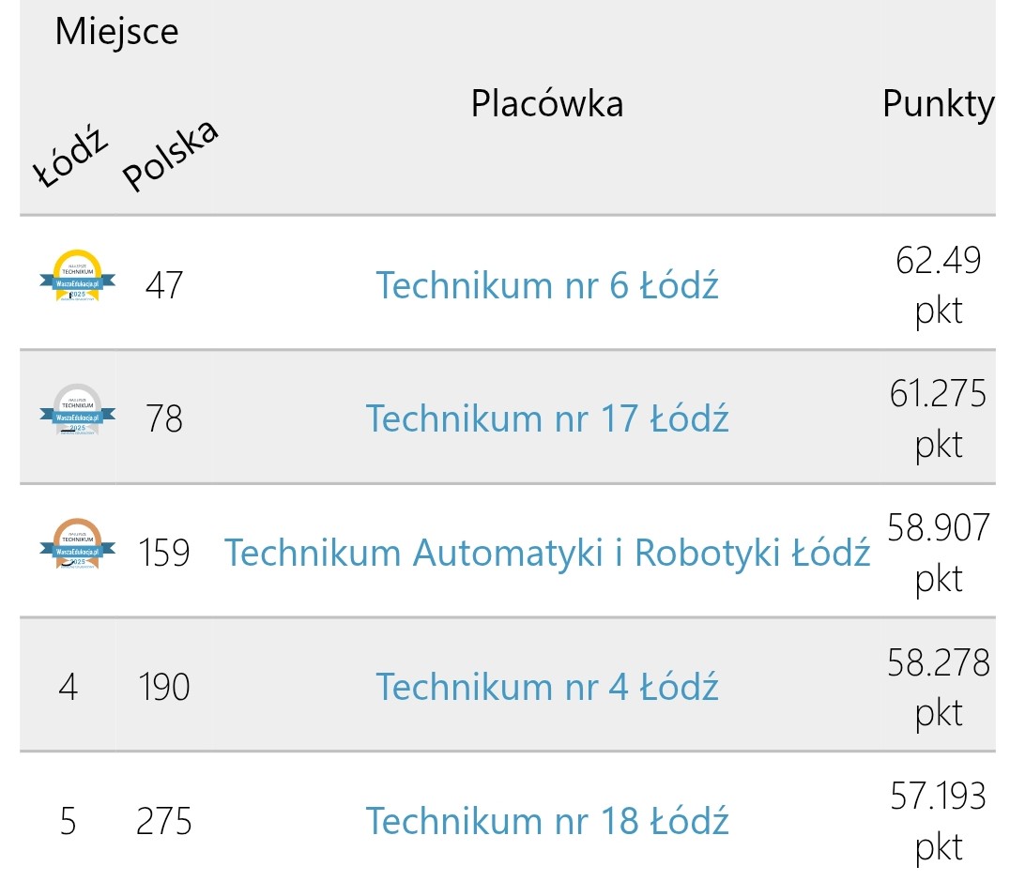The image size is (1010, 881).
Task: Select the 61.275 pkt score cell
Action: [939, 418]
